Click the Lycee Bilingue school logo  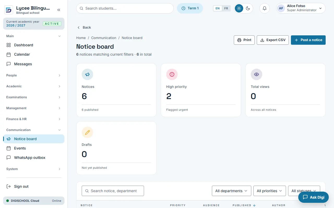[x=9, y=10]
